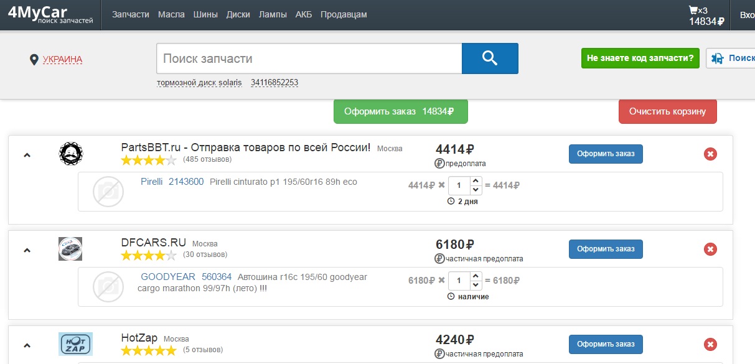The height and width of the screenshot is (364, 755).
Task: Click the no-photo placeholder for Pirelli item
Action: [x=108, y=192]
